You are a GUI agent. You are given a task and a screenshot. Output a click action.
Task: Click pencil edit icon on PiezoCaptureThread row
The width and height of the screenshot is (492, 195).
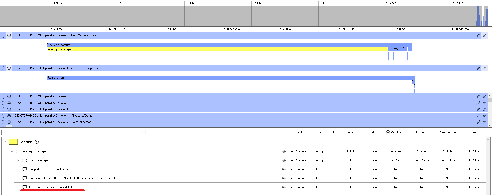click(x=478, y=36)
